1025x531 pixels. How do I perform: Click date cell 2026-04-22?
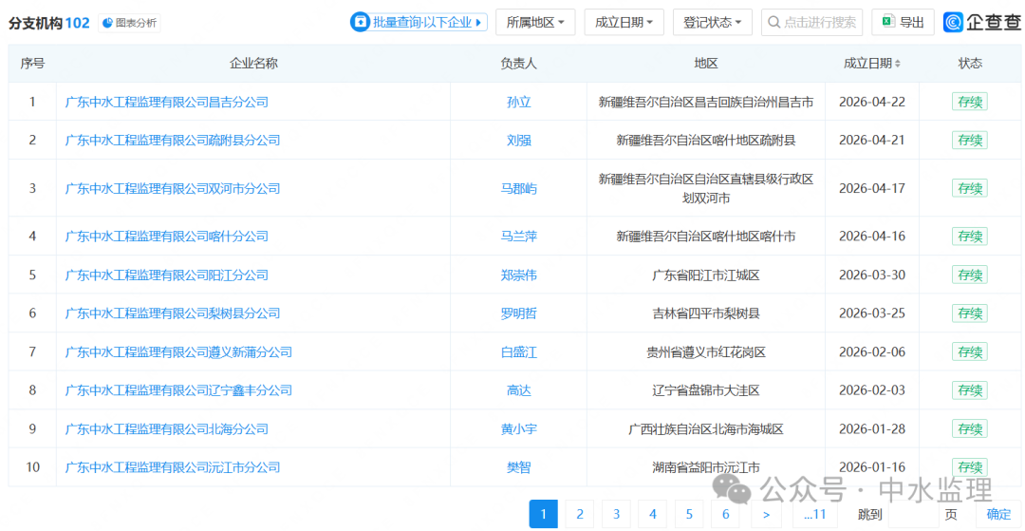(x=872, y=102)
